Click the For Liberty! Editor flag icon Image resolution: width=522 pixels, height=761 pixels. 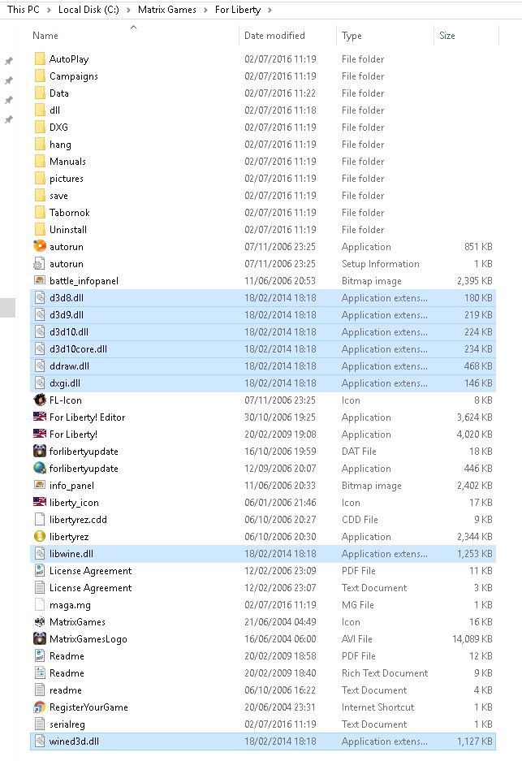[x=40, y=417]
